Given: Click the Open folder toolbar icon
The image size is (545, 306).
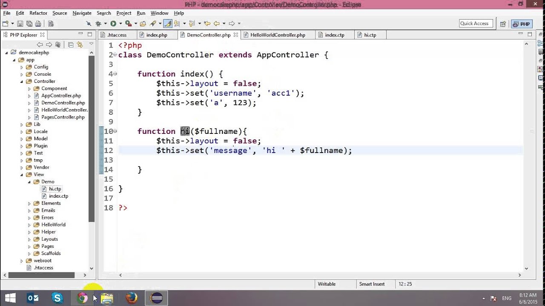Looking at the screenshot, I should point(143,24).
